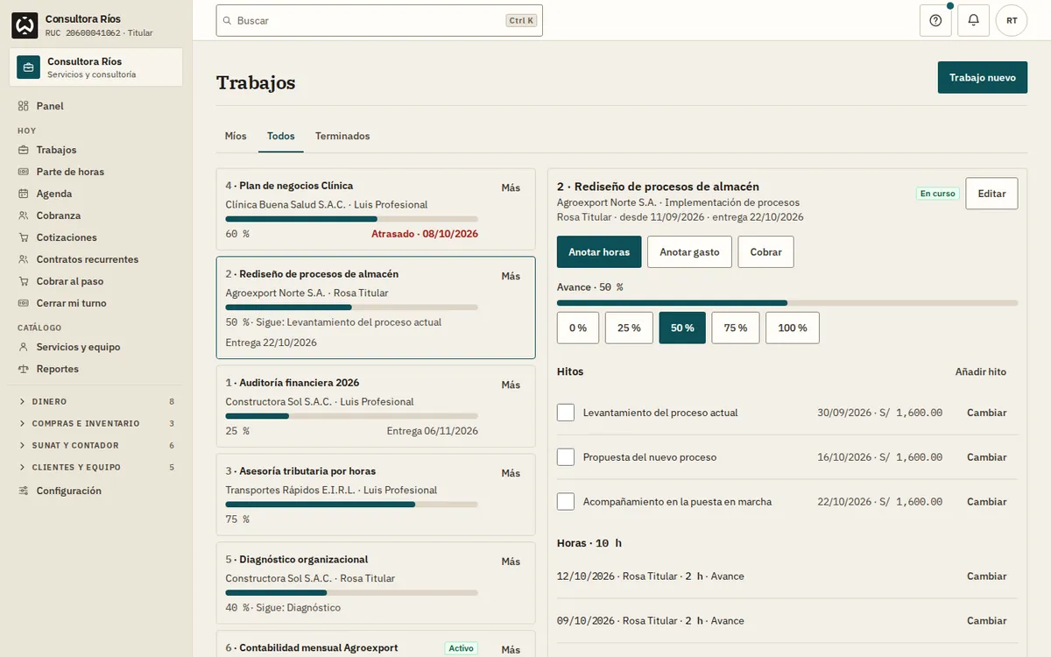
Task: Open Más menu for Rediseño de procesos card
Action: coord(511,276)
